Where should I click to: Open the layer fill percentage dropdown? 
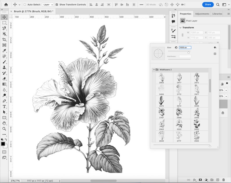coord(226,96)
